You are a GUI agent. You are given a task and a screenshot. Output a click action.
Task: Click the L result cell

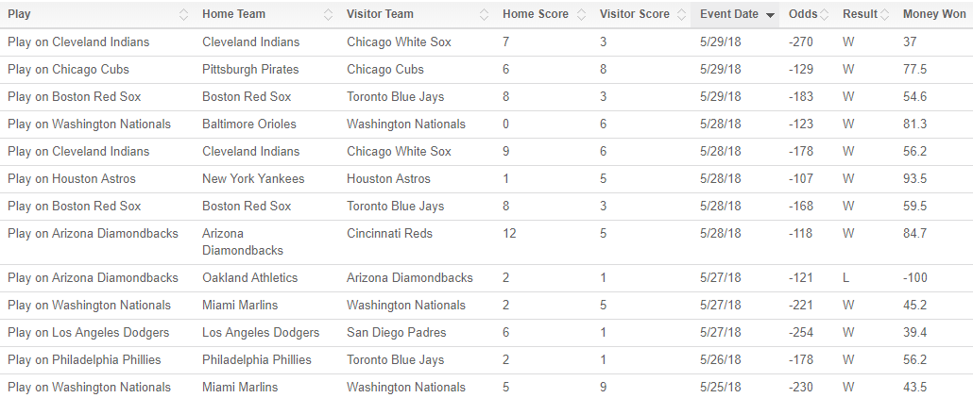[x=845, y=277]
